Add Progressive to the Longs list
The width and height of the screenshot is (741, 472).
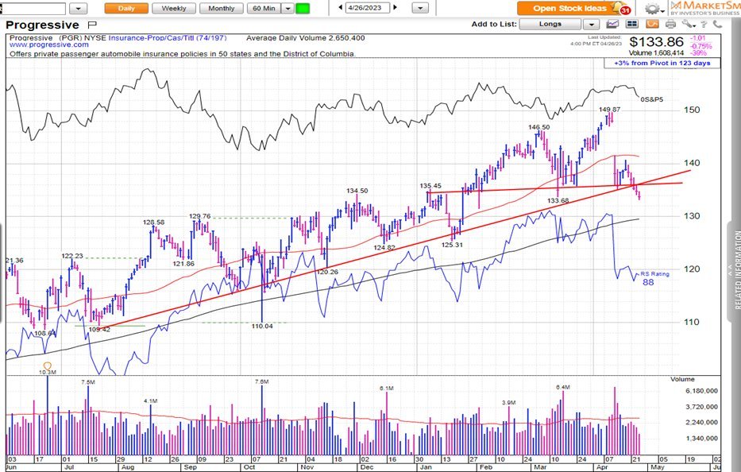(x=550, y=24)
